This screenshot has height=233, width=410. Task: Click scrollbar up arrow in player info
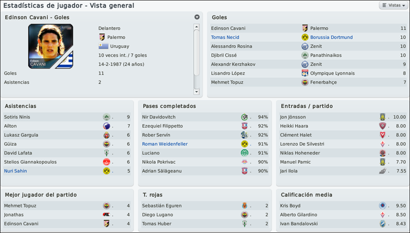(197, 27)
